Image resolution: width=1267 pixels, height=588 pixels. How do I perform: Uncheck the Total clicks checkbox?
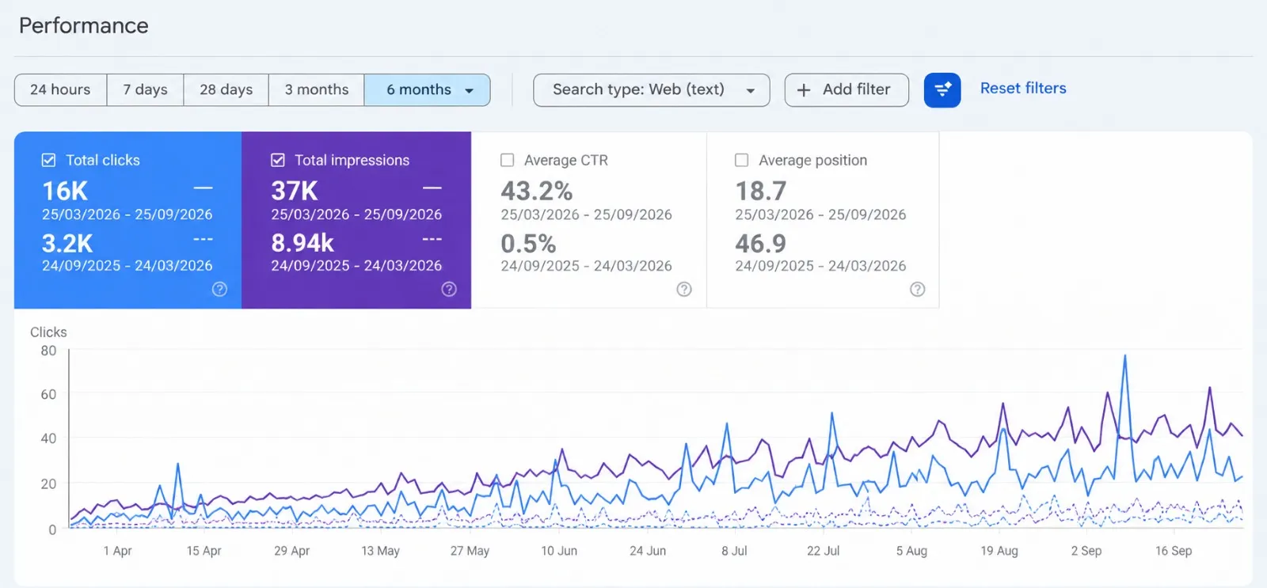click(49, 161)
